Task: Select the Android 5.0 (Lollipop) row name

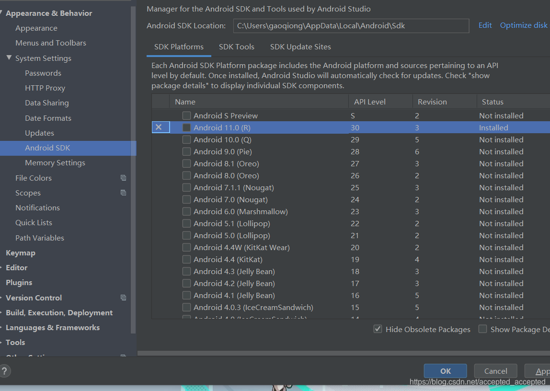Action: (232, 236)
